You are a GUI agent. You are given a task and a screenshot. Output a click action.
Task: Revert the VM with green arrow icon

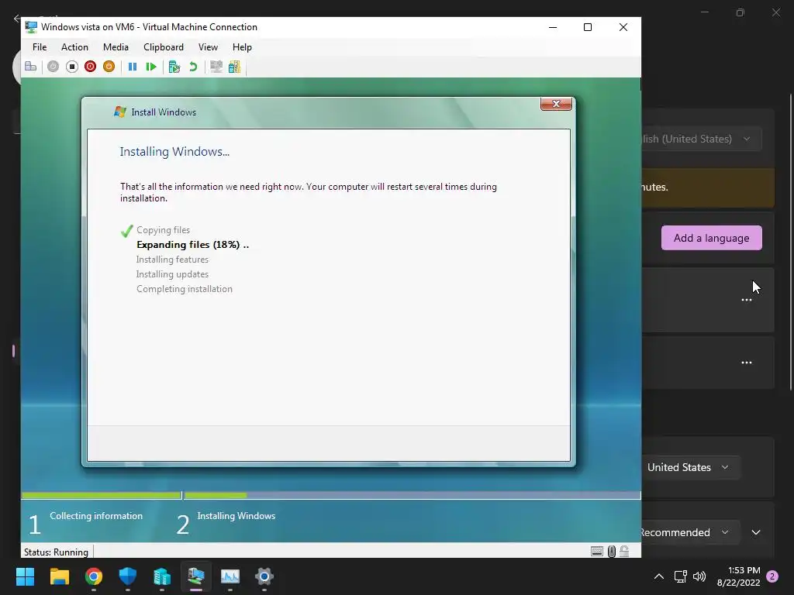coord(193,67)
